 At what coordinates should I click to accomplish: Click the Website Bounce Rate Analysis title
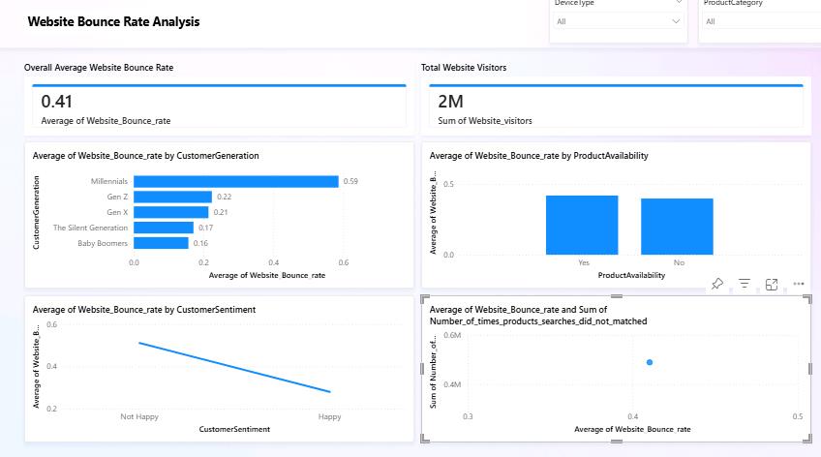[x=113, y=22]
